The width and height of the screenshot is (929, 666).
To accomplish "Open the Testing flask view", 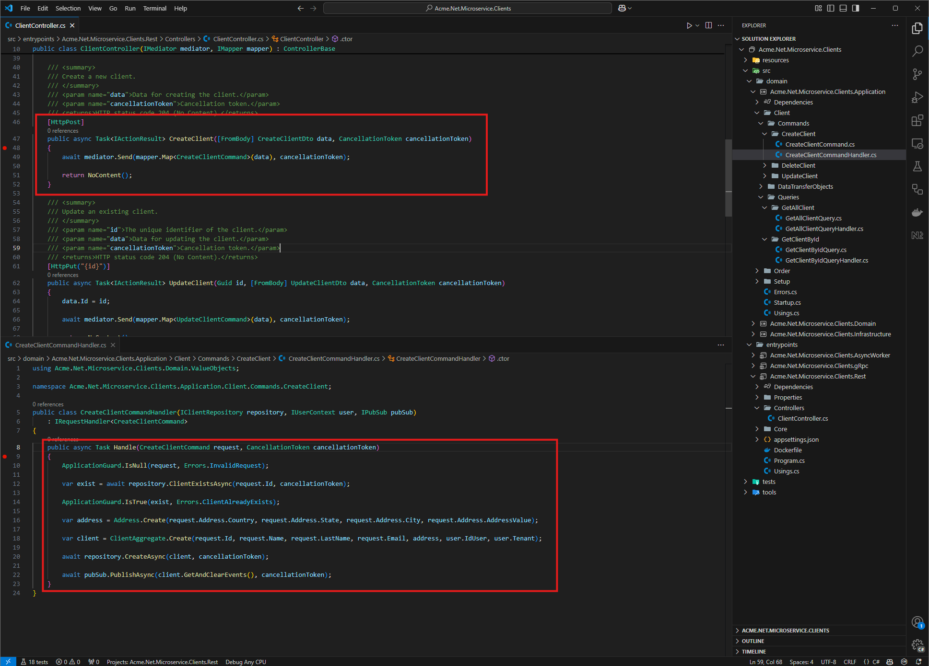I will click(x=917, y=166).
